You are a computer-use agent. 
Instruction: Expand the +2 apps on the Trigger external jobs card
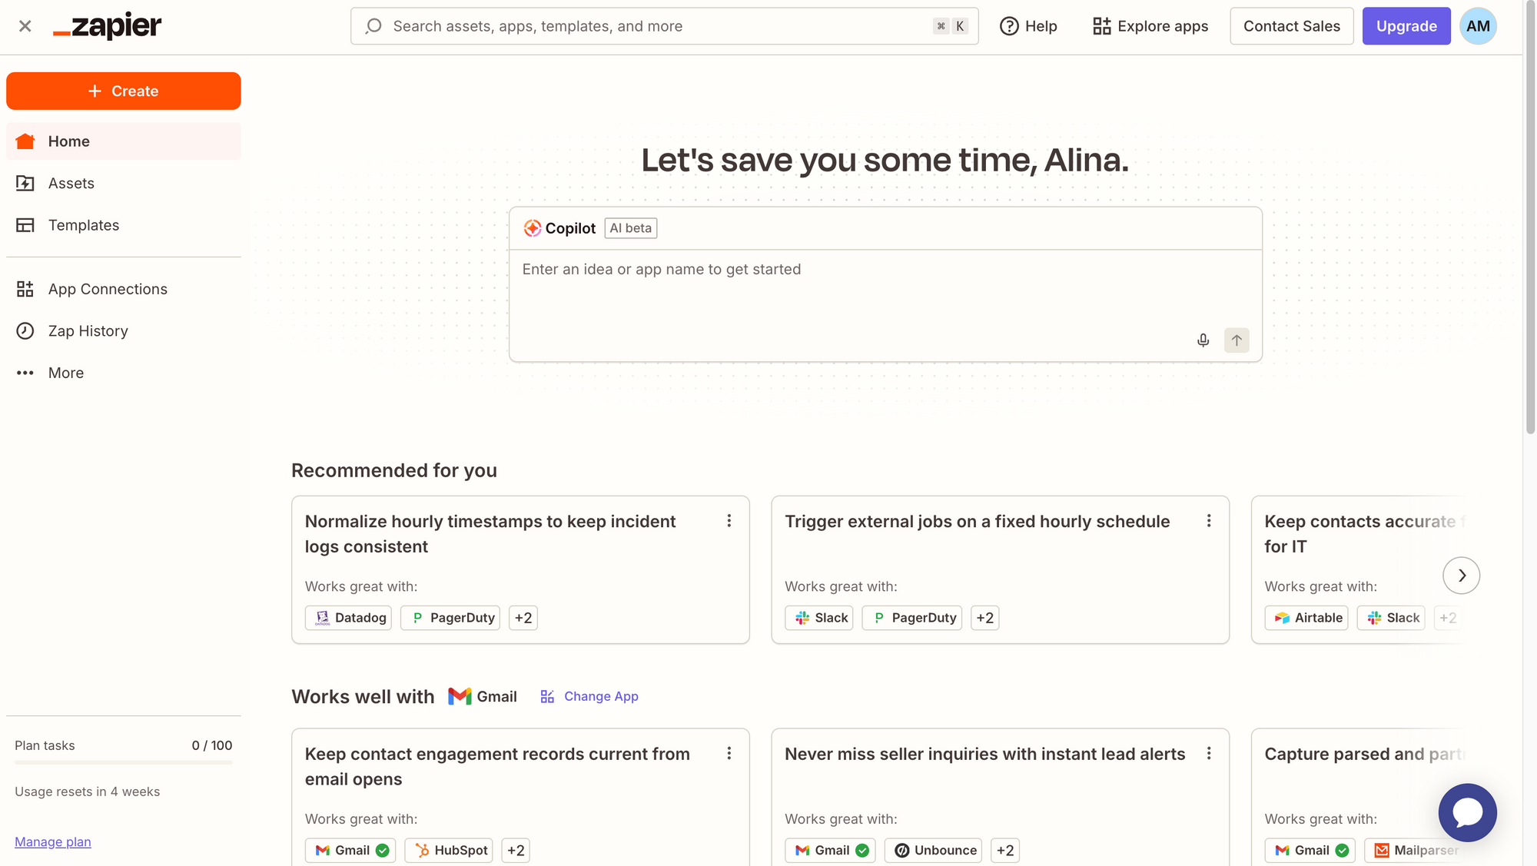pyautogui.click(x=985, y=618)
